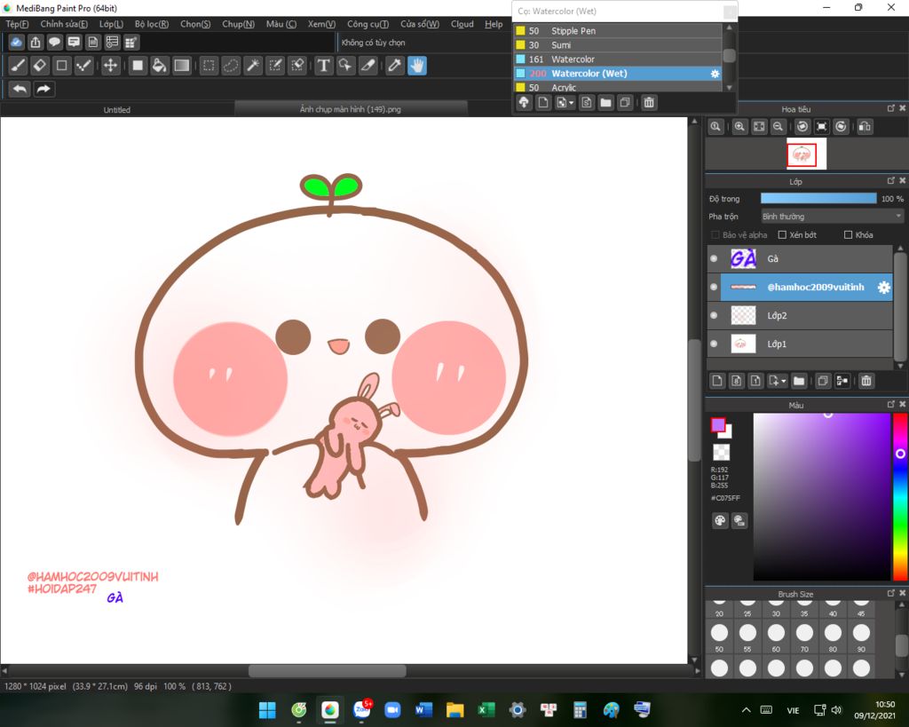Enable the Khóa checkbox
The image size is (909, 727).
point(848,235)
